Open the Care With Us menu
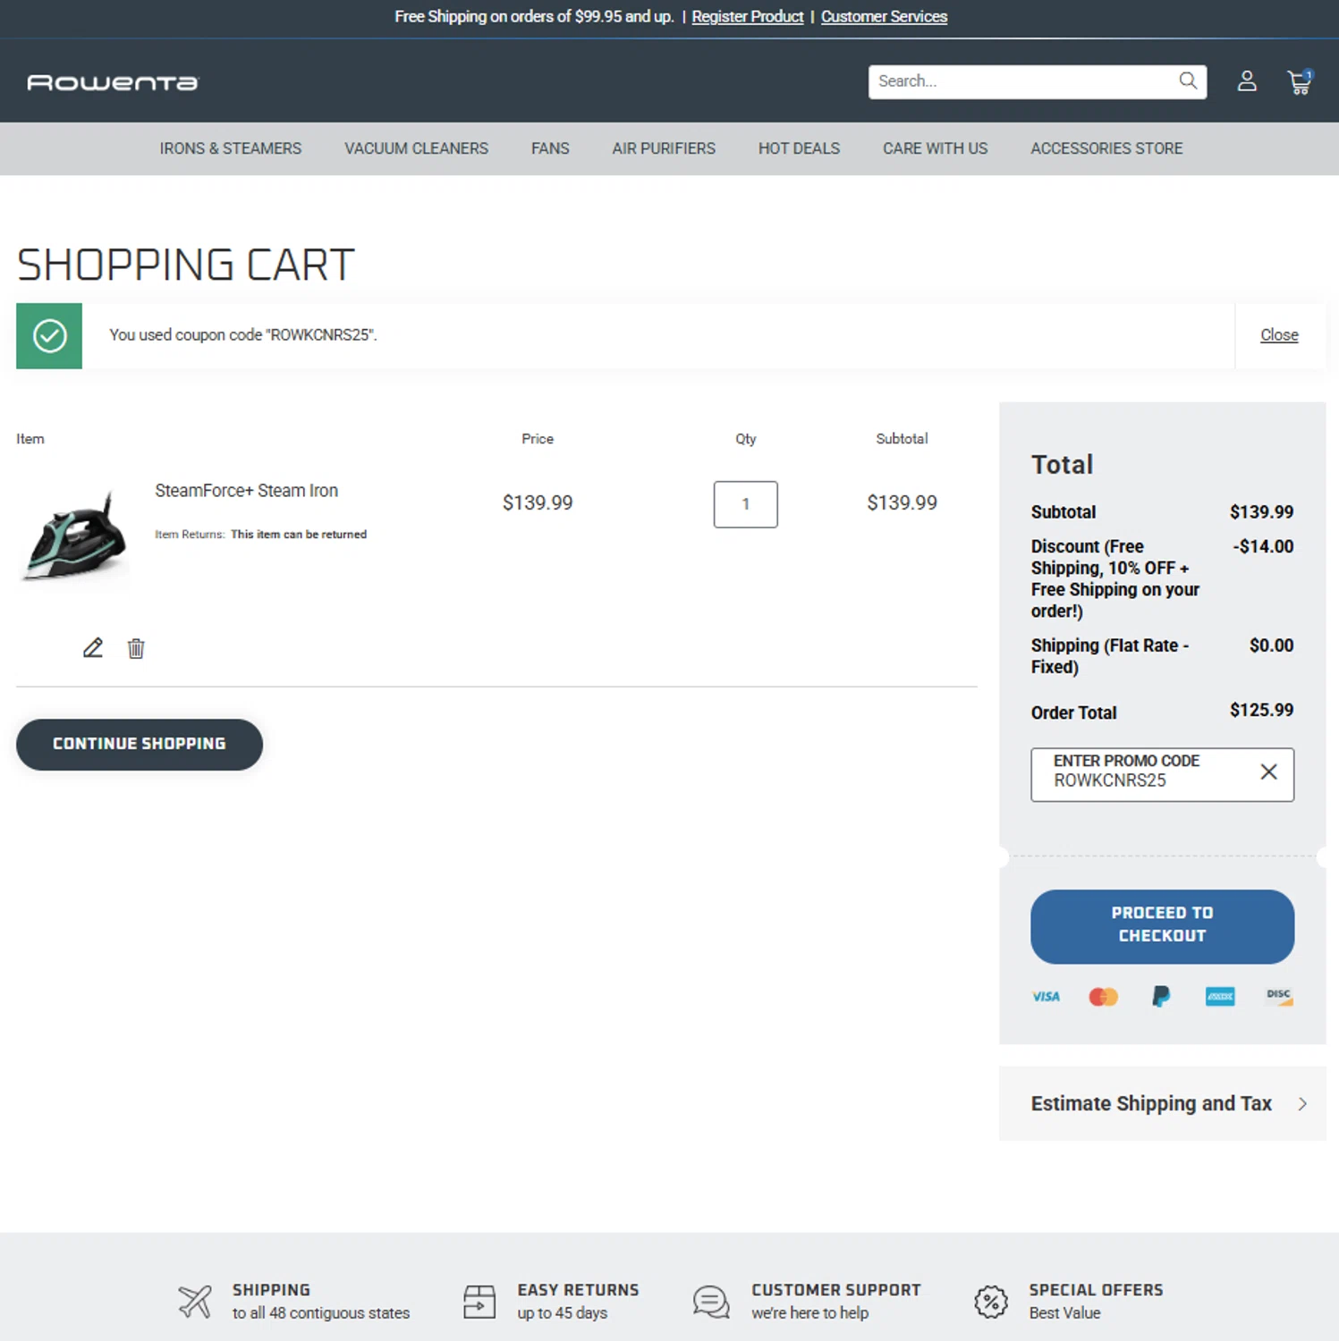The height and width of the screenshot is (1341, 1339). click(x=936, y=148)
